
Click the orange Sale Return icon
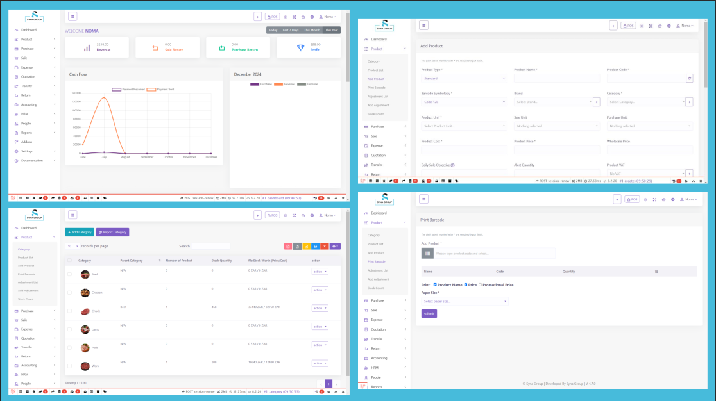[155, 47]
